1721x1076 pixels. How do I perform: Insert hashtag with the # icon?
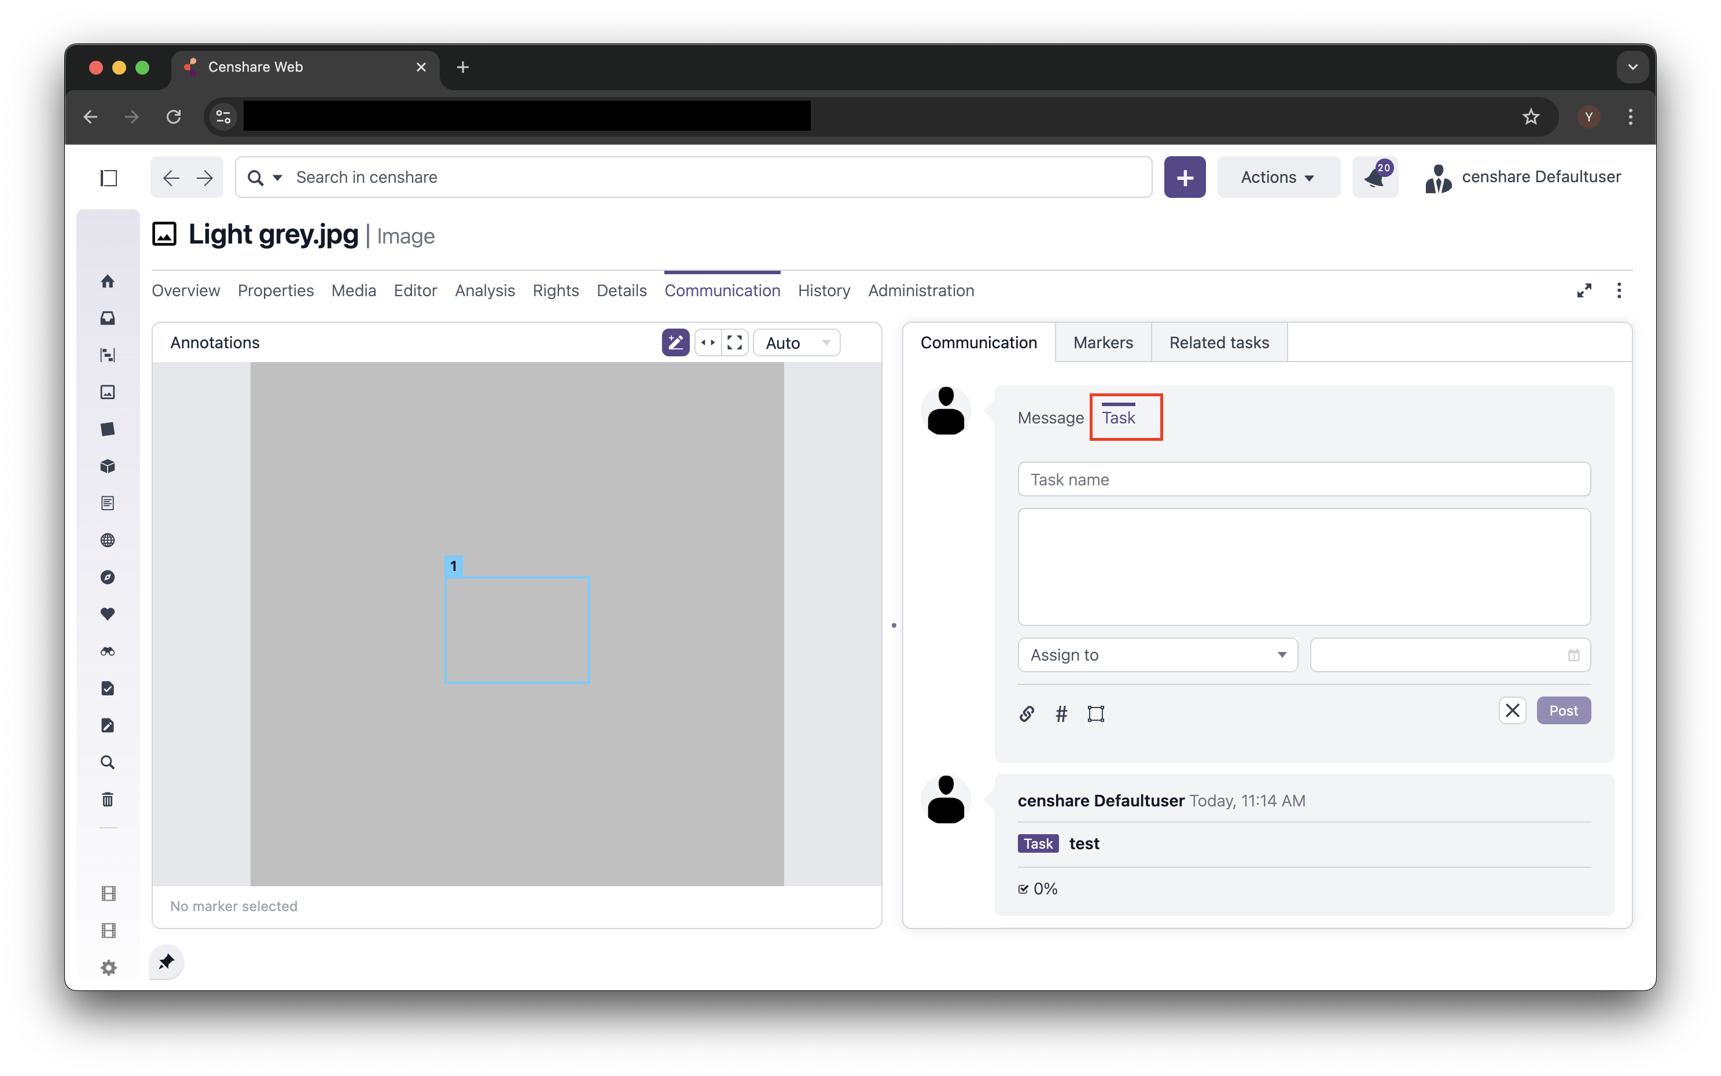point(1061,713)
